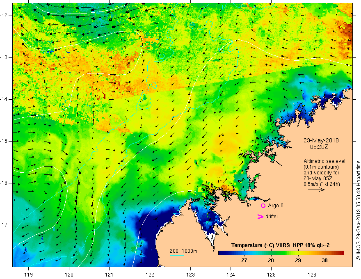Click latitude axis label -15

(5, 141)
